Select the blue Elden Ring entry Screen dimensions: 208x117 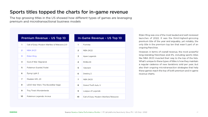[32, 56]
